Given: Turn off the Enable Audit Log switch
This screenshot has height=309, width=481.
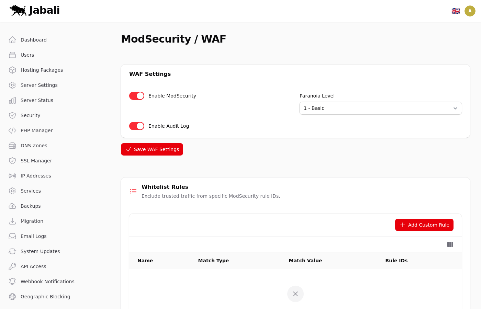Looking at the screenshot, I should [137, 126].
